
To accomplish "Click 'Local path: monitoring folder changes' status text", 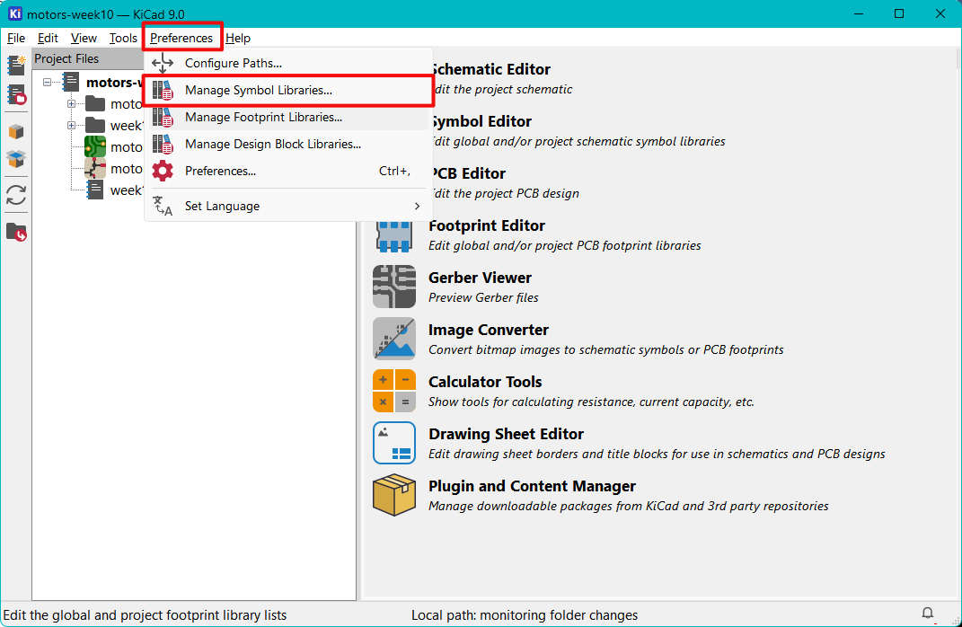I will click(525, 614).
